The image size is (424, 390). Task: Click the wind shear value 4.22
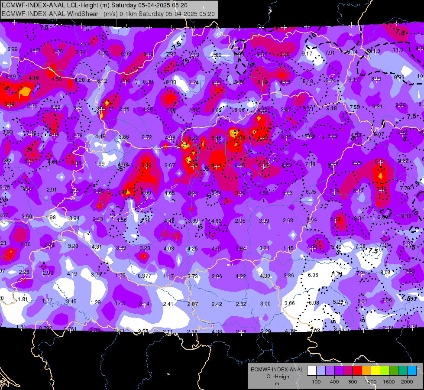tap(241, 276)
